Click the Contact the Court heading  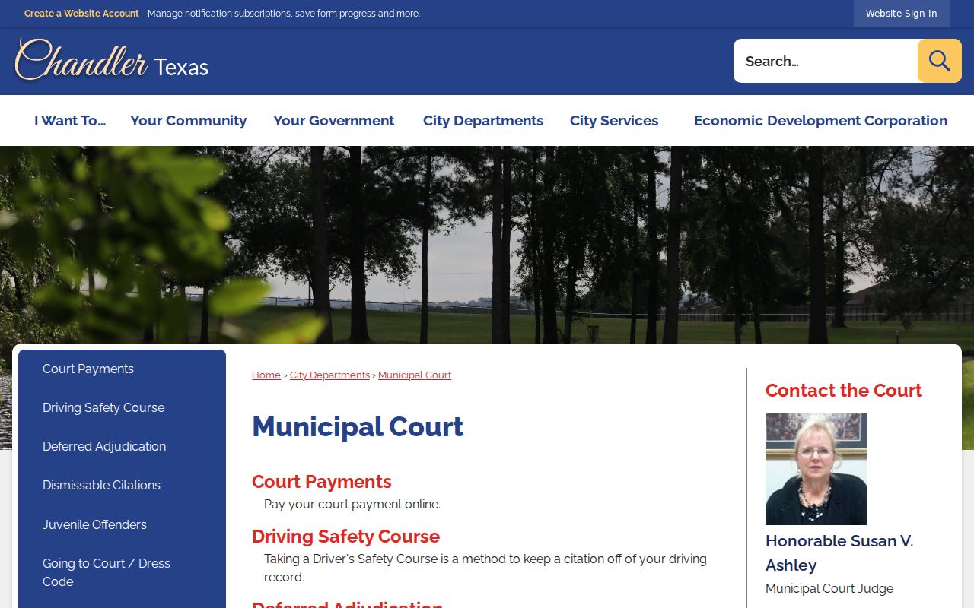point(843,391)
